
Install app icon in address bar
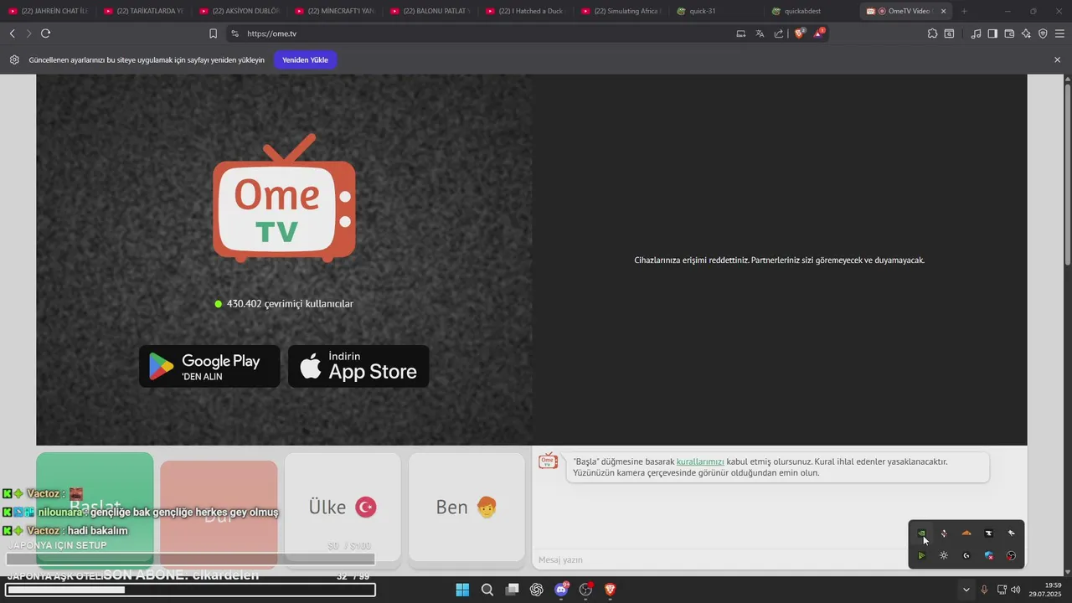click(x=740, y=33)
